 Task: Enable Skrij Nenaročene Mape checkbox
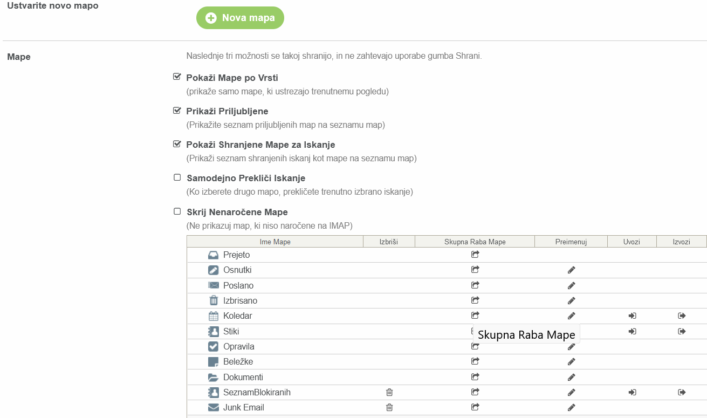(x=177, y=211)
